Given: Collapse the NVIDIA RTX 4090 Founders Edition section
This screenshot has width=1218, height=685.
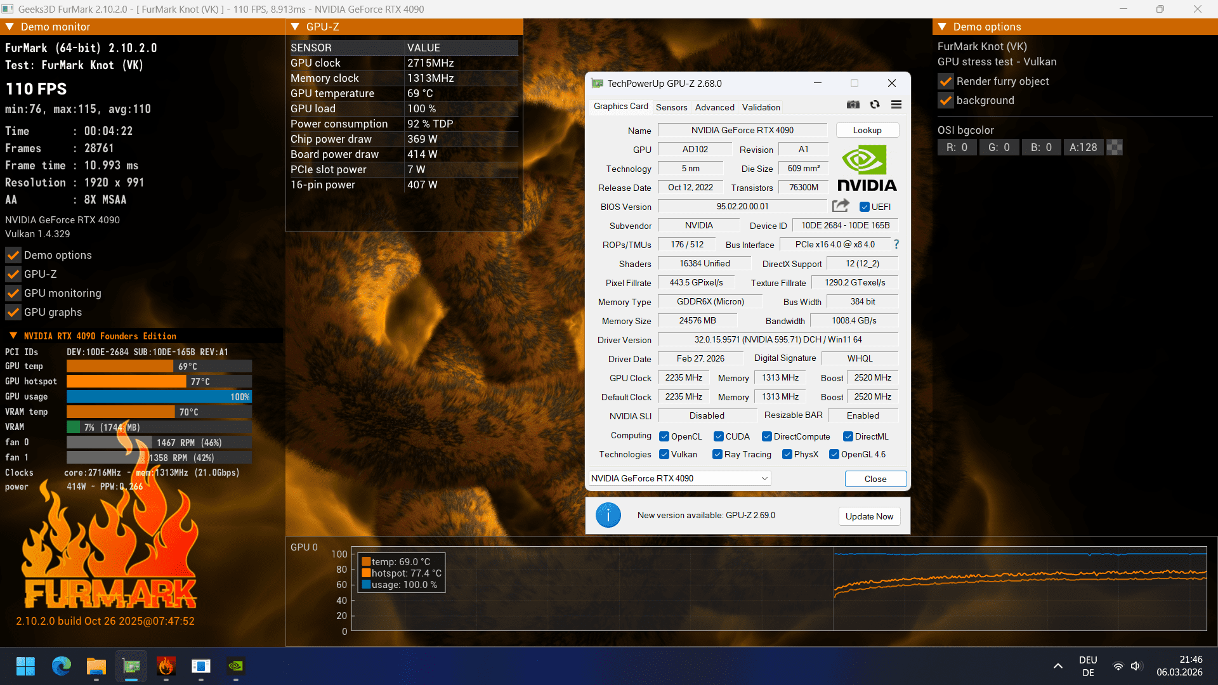Looking at the screenshot, I should click(13, 336).
